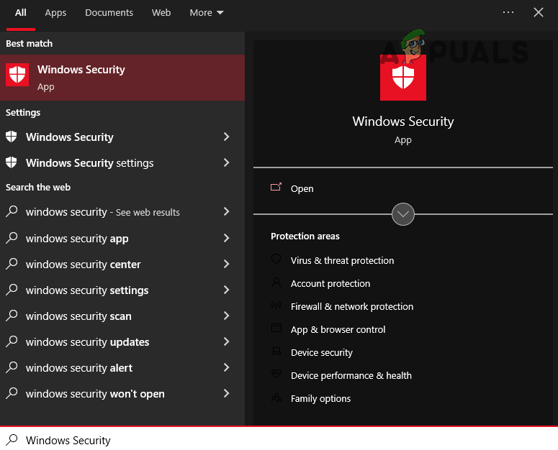This screenshot has width=558, height=450.
Task: Click the Open icon in preview pane
Action: (x=276, y=188)
